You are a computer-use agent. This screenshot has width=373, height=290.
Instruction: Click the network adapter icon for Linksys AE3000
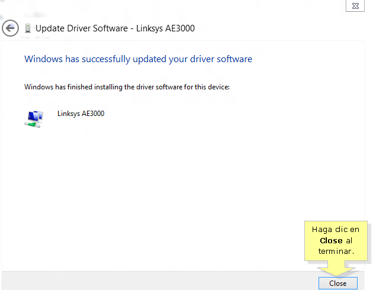point(34,119)
